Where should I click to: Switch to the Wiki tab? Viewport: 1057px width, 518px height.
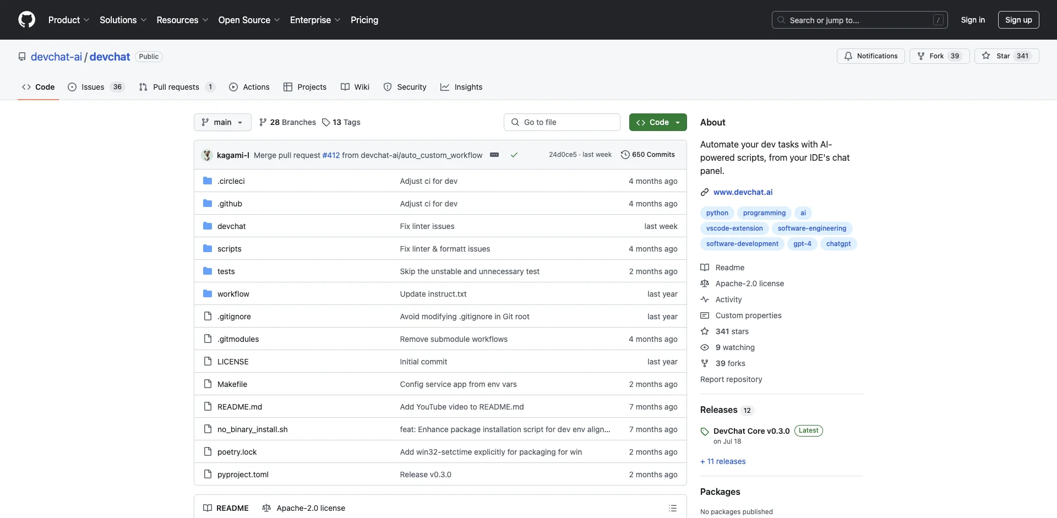pos(355,87)
